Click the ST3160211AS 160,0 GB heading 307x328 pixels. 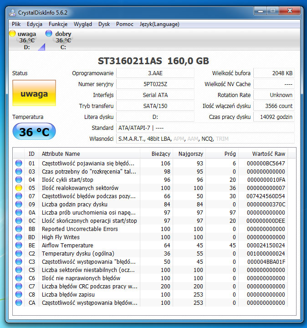pyautogui.click(x=153, y=61)
